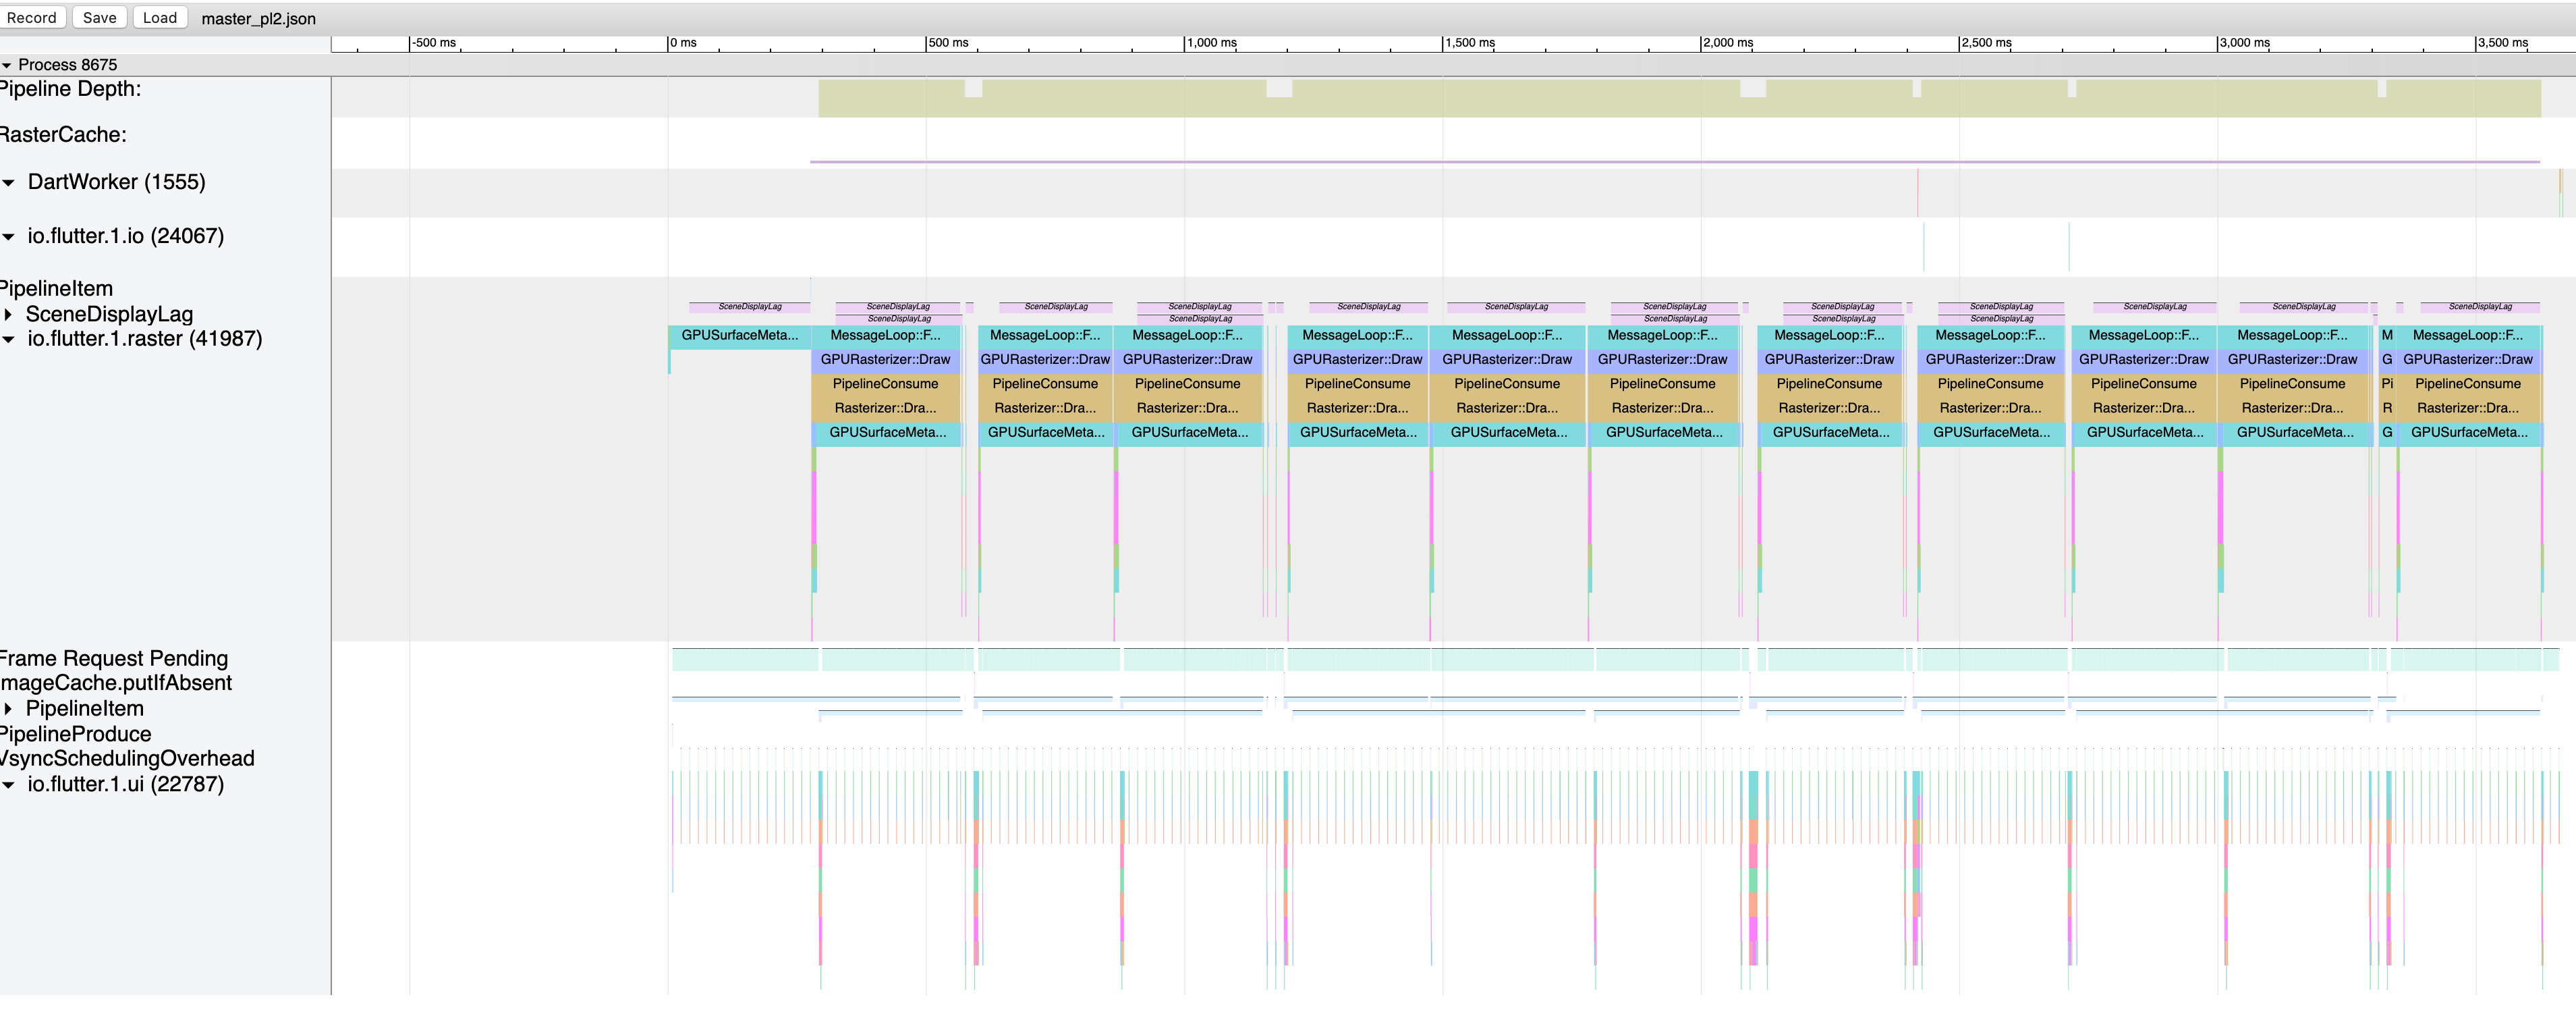Collapse the Process 8675 section
2576x1010 pixels.
pos(7,65)
